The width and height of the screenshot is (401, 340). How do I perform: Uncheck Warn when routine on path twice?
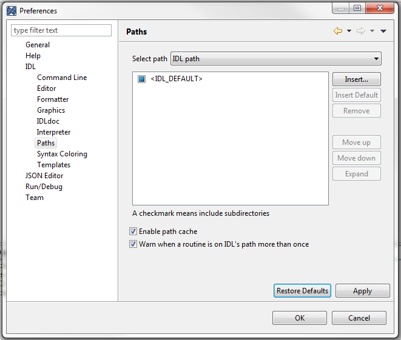(133, 244)
